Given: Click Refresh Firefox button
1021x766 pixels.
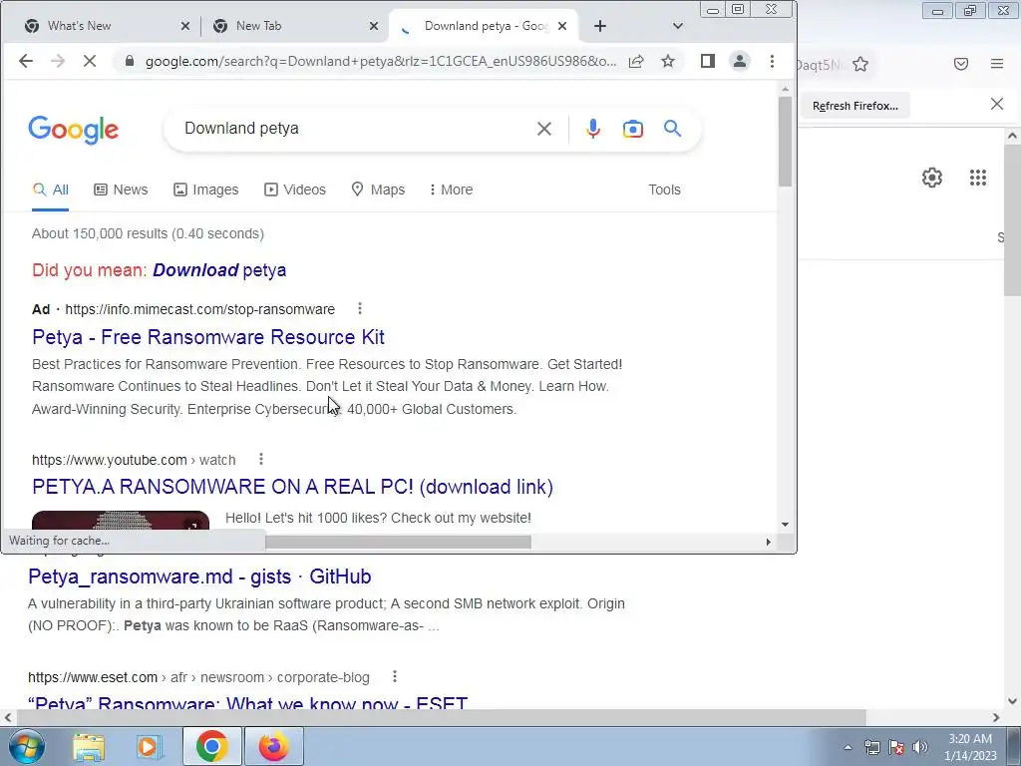Looking at the screenshot, I should pos(854,106).
